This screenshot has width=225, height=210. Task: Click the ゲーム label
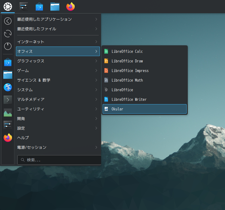tap(23, 70)
